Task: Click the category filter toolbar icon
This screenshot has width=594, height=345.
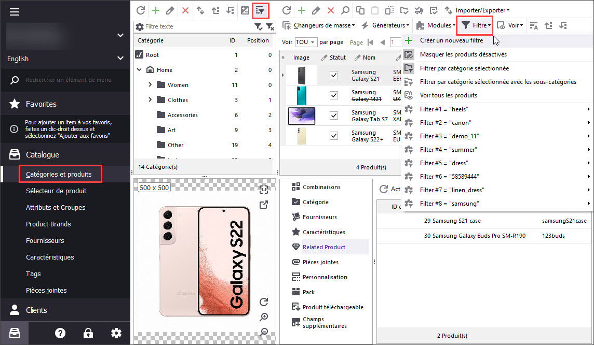Action: [260, 10]
